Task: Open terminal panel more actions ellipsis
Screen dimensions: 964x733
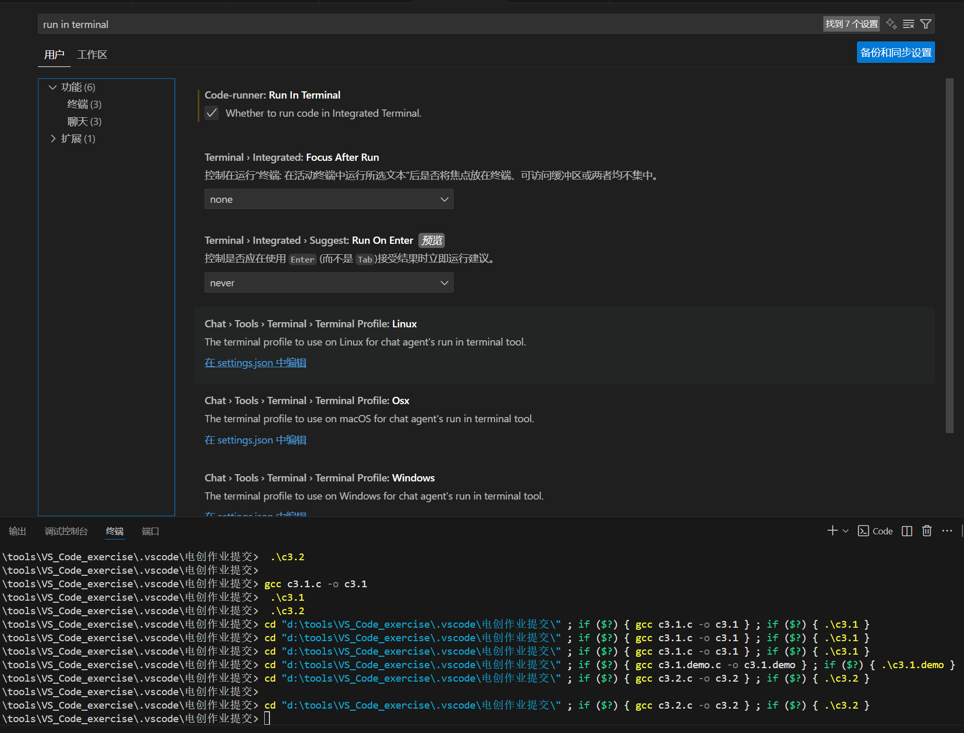Action: tap(947, 531)
